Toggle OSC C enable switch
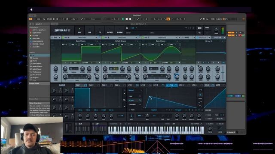 (x=143, y=38)
